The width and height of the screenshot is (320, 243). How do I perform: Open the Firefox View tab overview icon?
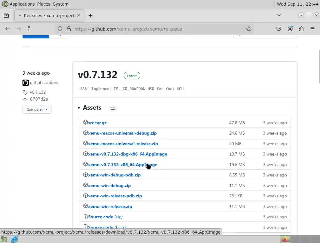[x=6, y=16]
